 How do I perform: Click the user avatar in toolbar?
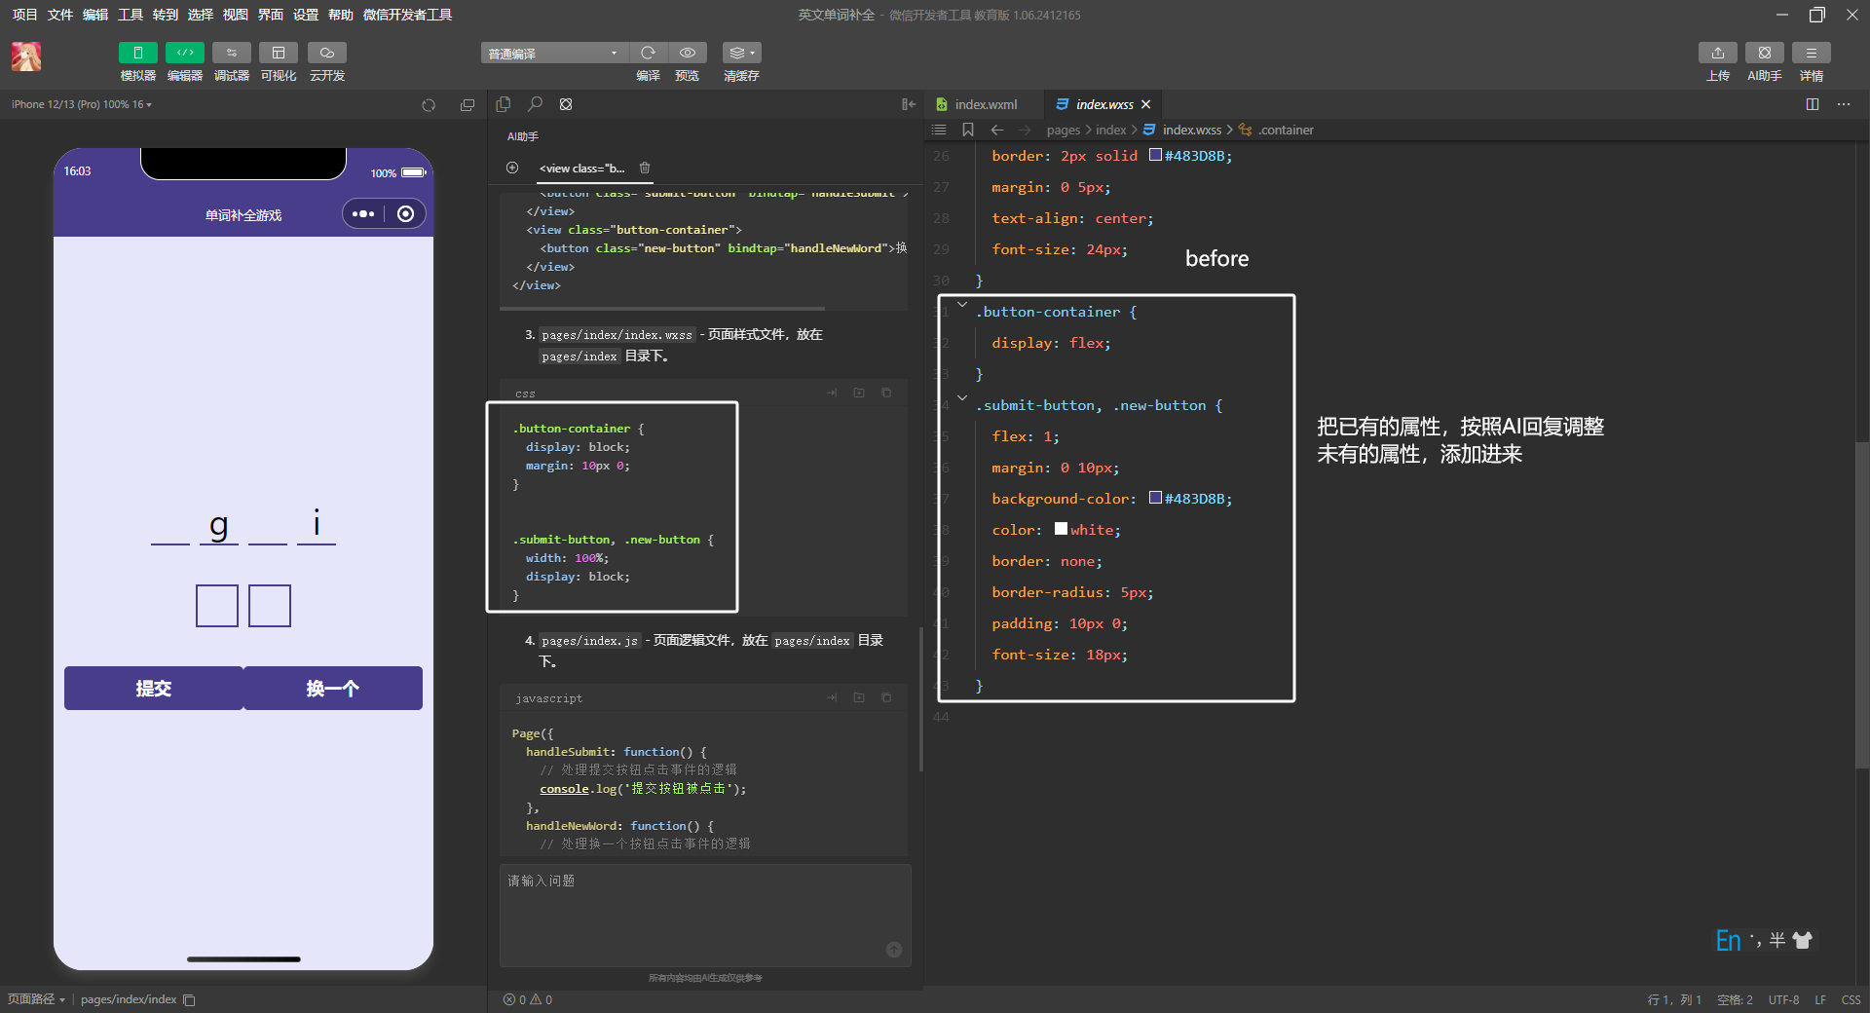point(26,56)
